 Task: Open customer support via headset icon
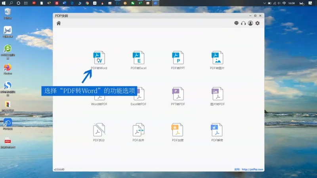click(243, 23)
